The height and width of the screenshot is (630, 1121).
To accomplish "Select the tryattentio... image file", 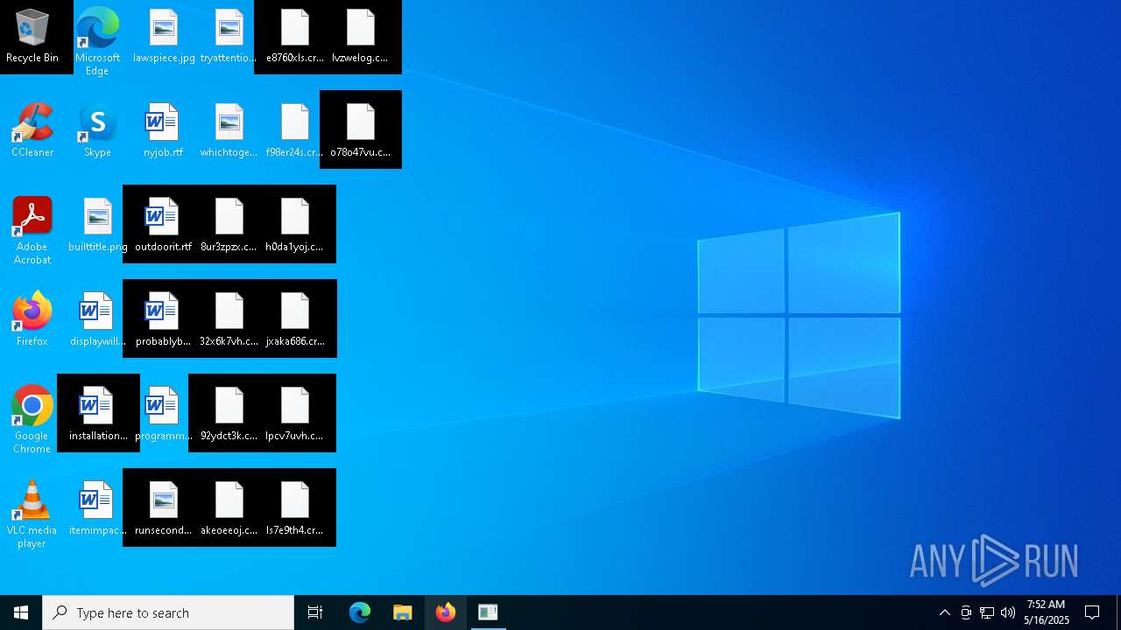I will tap(229, 37).
